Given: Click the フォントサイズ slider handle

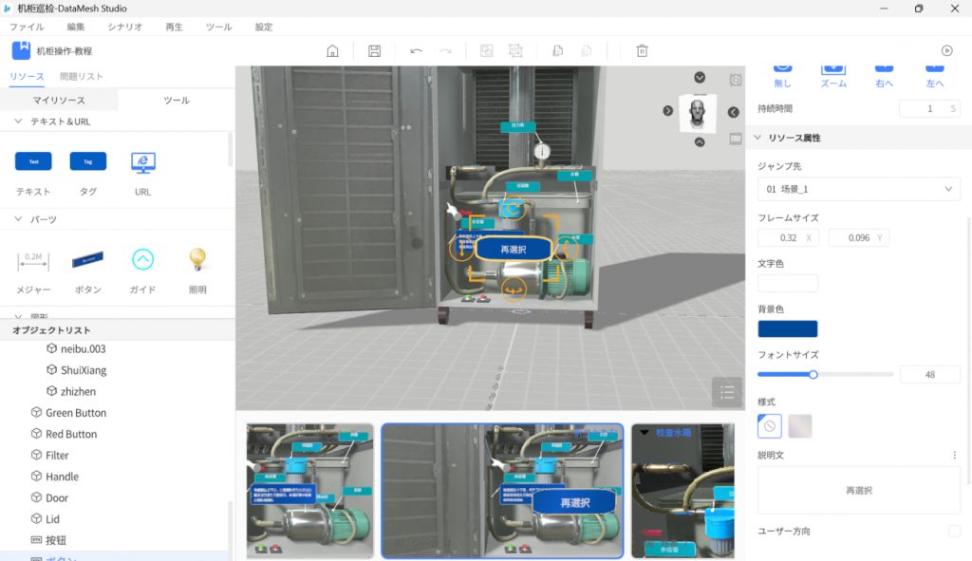Looking at the screenshot, I should [x=813, y=374].
